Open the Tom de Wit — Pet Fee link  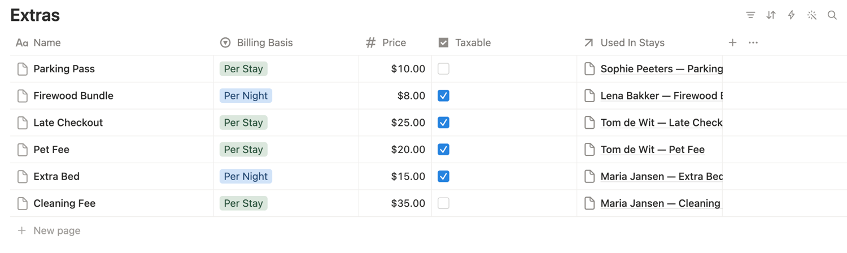[x=652, y=150]
